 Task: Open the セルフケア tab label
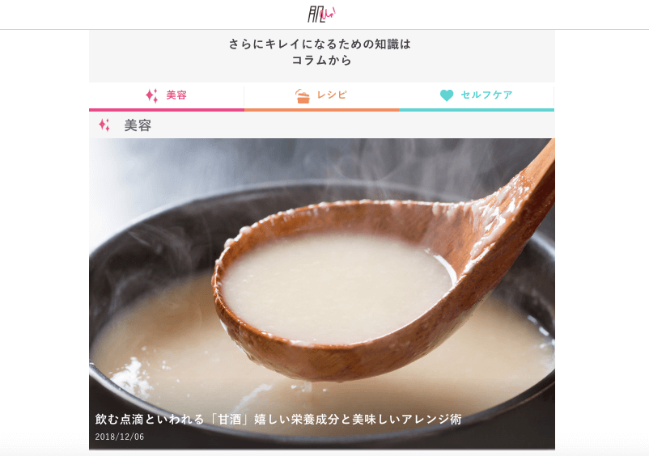coord(487,95)
